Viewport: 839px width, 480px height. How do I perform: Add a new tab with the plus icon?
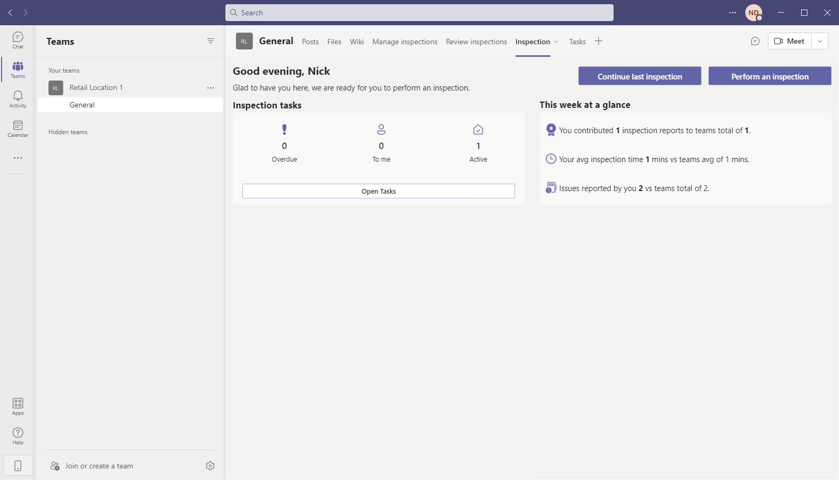coord(598,41)
